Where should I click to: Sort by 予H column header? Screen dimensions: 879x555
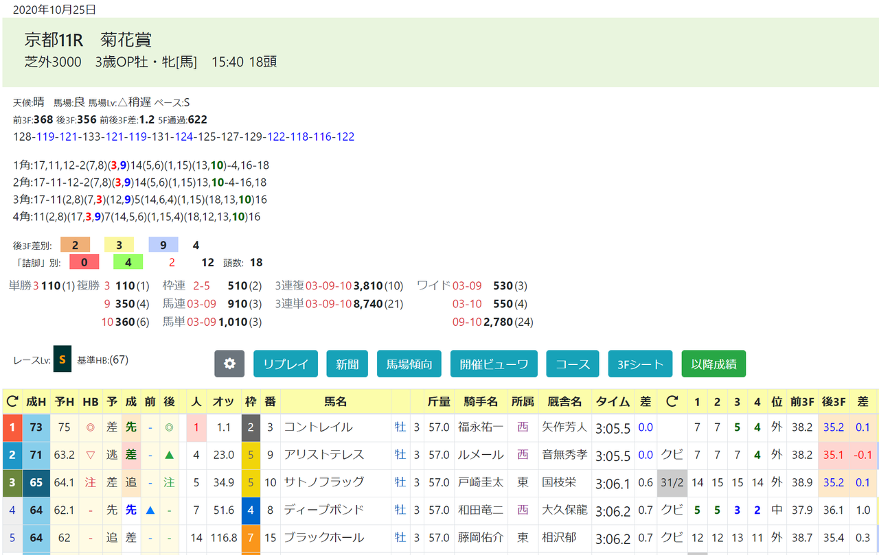[65, 401]
